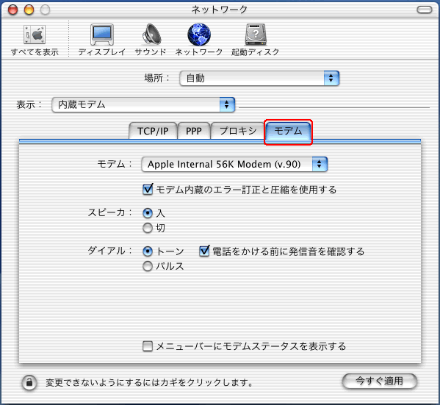This screenshot has height=405, width=440.
Task: Open the サウンド speaker icon
Action: click(151, 35)
